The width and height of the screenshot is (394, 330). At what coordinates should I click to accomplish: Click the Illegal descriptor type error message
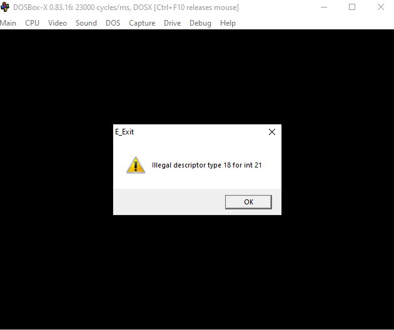point(206,165)
